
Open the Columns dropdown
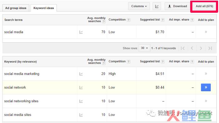coord(139,6)
